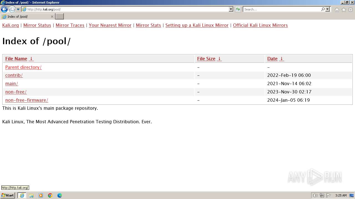This screenshot has height=199, width=355.
Task: Open Your Nearest Mirror link
Action: 110,25
